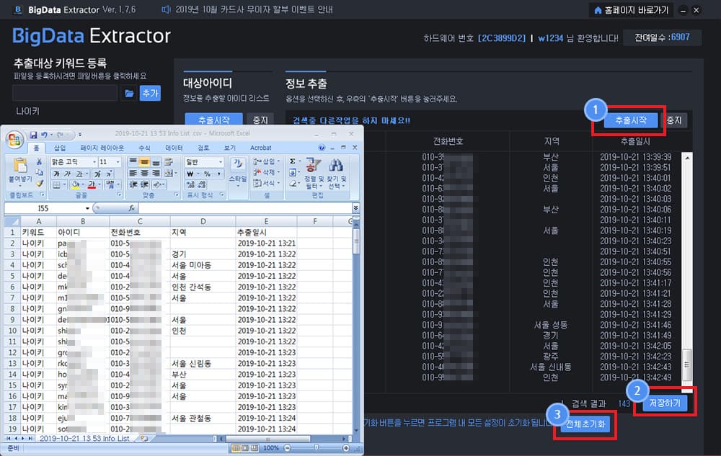Click the font color red swatch in Excel
721x456 pixels.
[x=92, y=184]
